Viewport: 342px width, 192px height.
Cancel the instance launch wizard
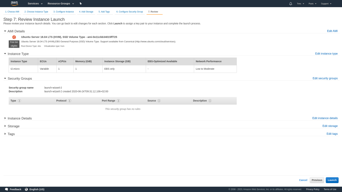(x=303, y=180)
